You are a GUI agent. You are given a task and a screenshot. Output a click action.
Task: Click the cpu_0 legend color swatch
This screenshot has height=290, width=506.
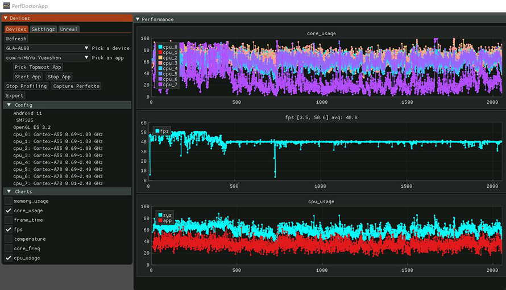tap(161, 47)
